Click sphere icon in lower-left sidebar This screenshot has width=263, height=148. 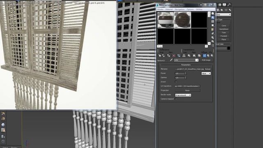point(3,125)
